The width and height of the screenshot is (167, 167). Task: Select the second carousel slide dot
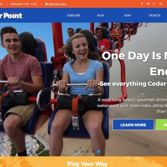click(x=82, y=151)
